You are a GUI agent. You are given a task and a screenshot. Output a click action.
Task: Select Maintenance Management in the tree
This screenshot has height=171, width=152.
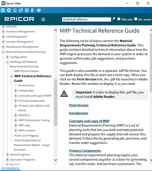22,47
